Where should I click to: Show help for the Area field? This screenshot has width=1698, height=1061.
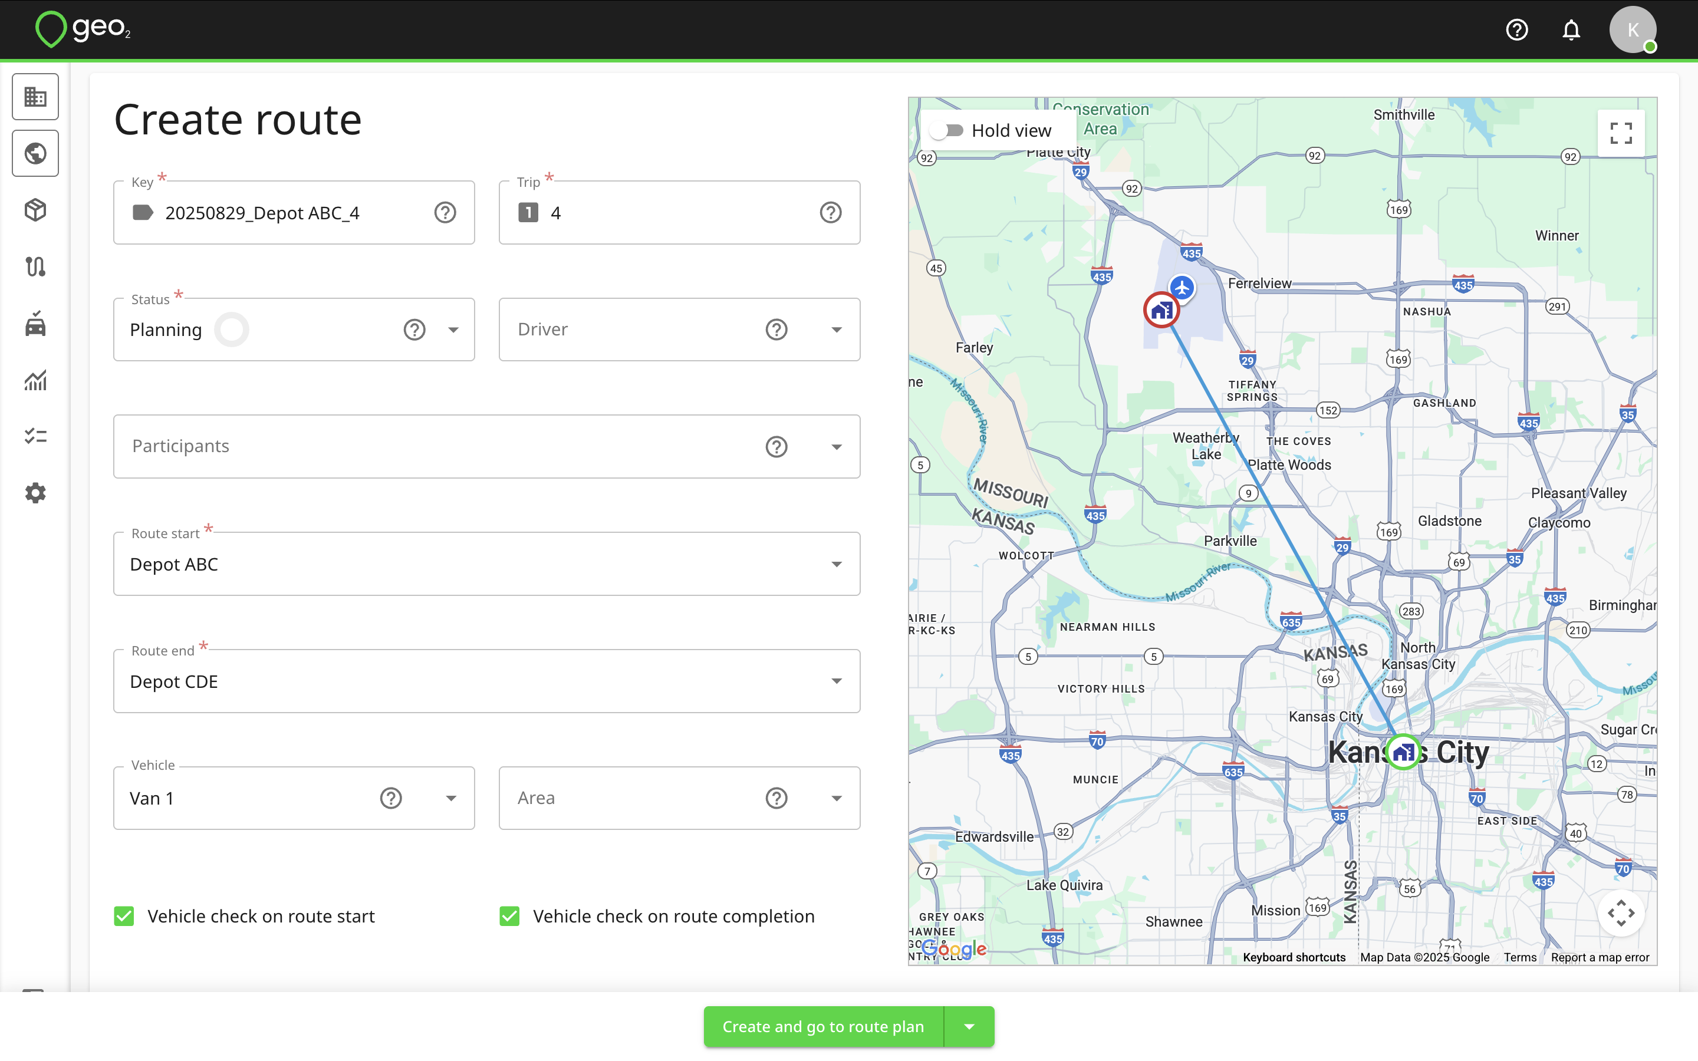coord(776,798)
